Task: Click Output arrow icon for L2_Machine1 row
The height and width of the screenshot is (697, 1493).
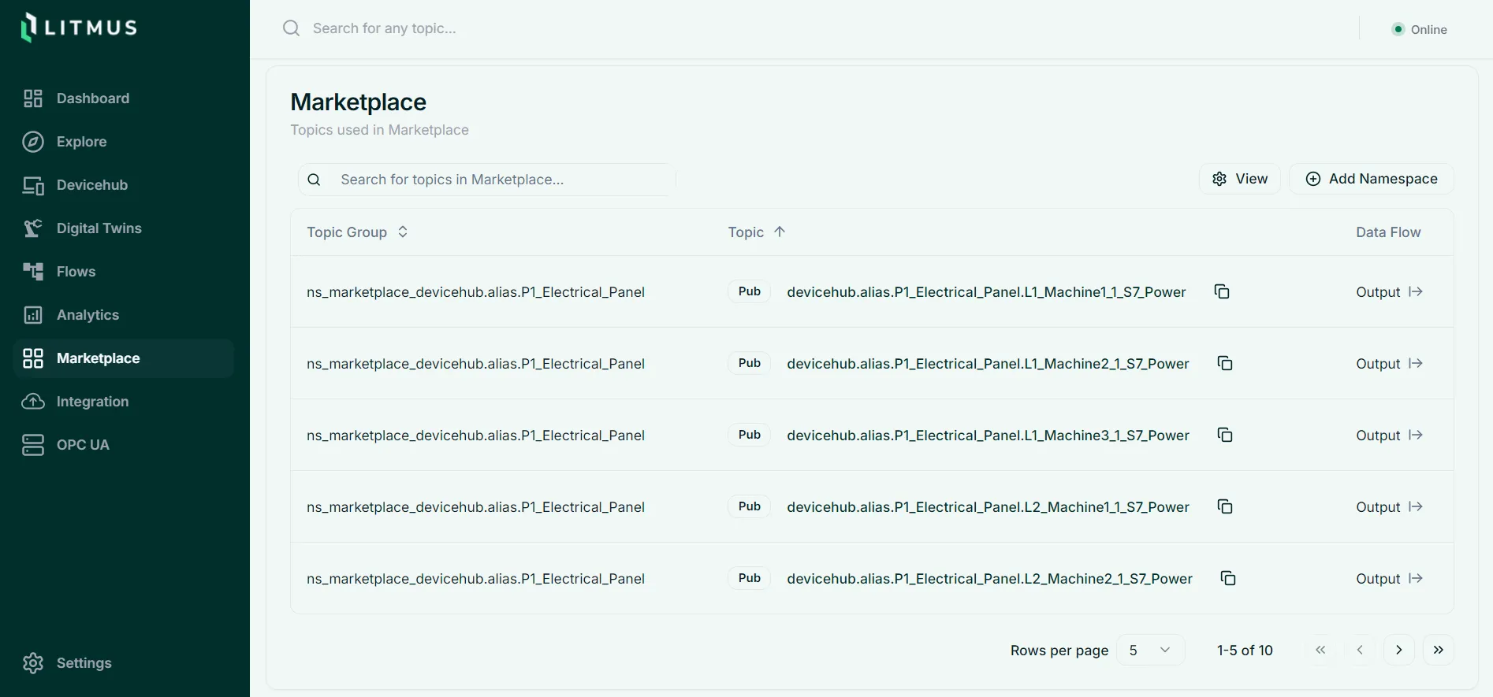Action: coord(1416,507)
